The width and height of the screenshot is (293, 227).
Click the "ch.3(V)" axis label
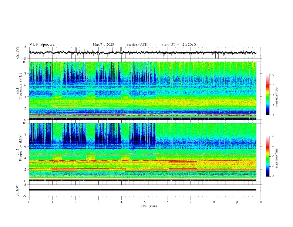[17, 190]
